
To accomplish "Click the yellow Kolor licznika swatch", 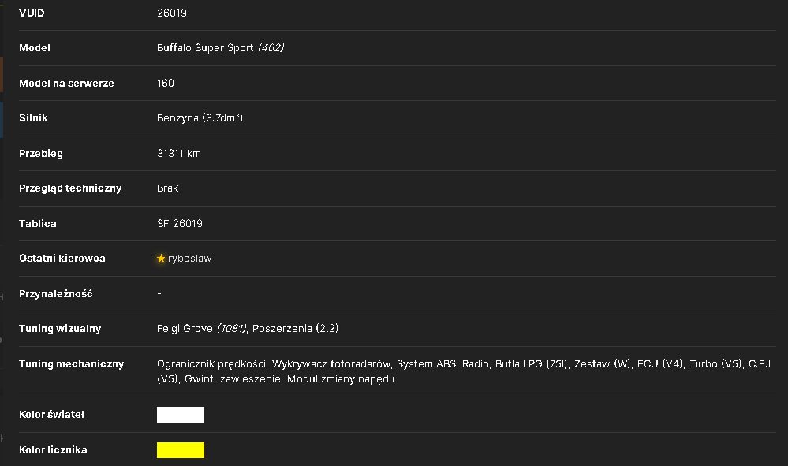I will 181,450.
